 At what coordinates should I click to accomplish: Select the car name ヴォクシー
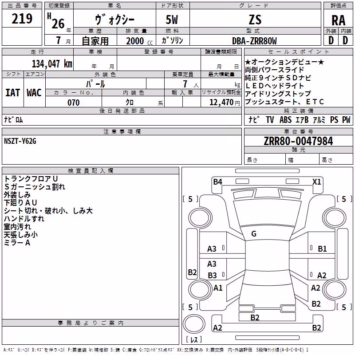click(114, 20)
